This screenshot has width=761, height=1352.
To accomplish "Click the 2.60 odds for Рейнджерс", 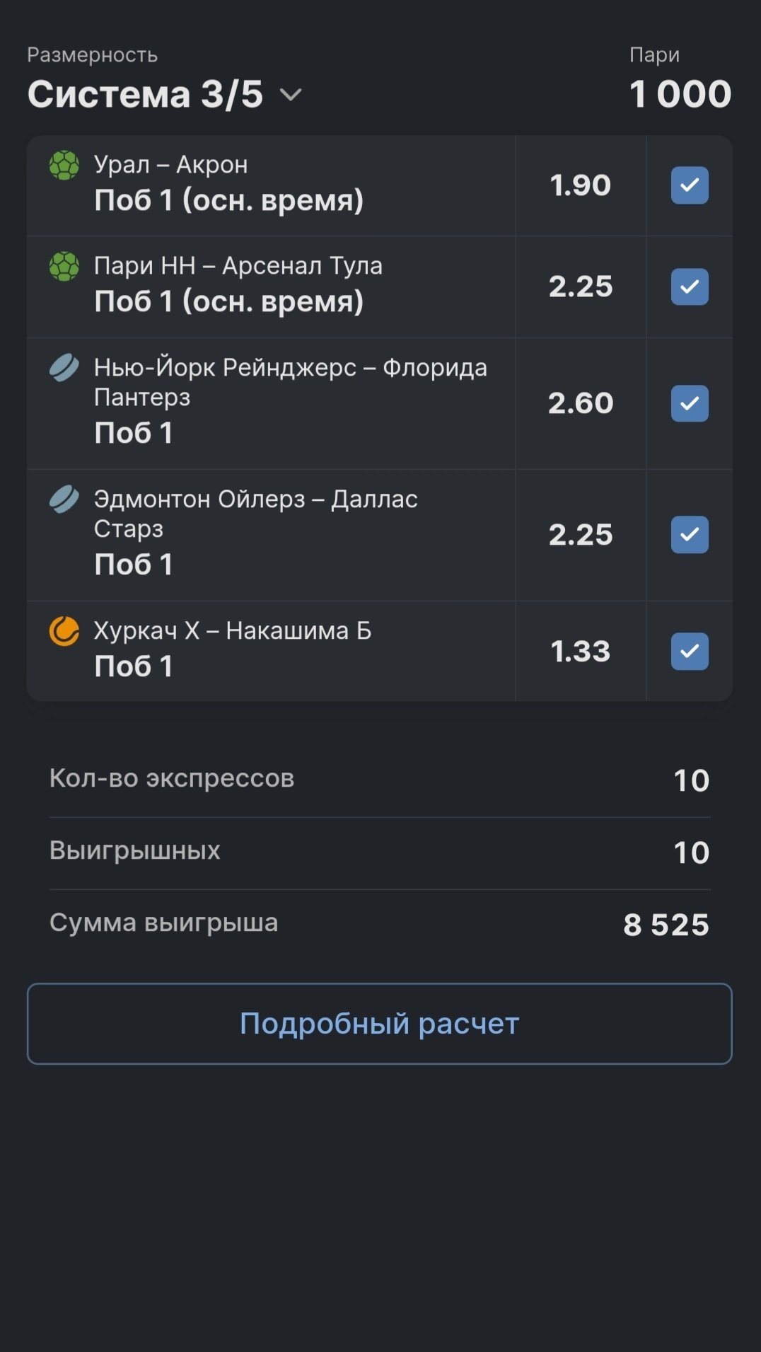I will click(x=580, y=403).
